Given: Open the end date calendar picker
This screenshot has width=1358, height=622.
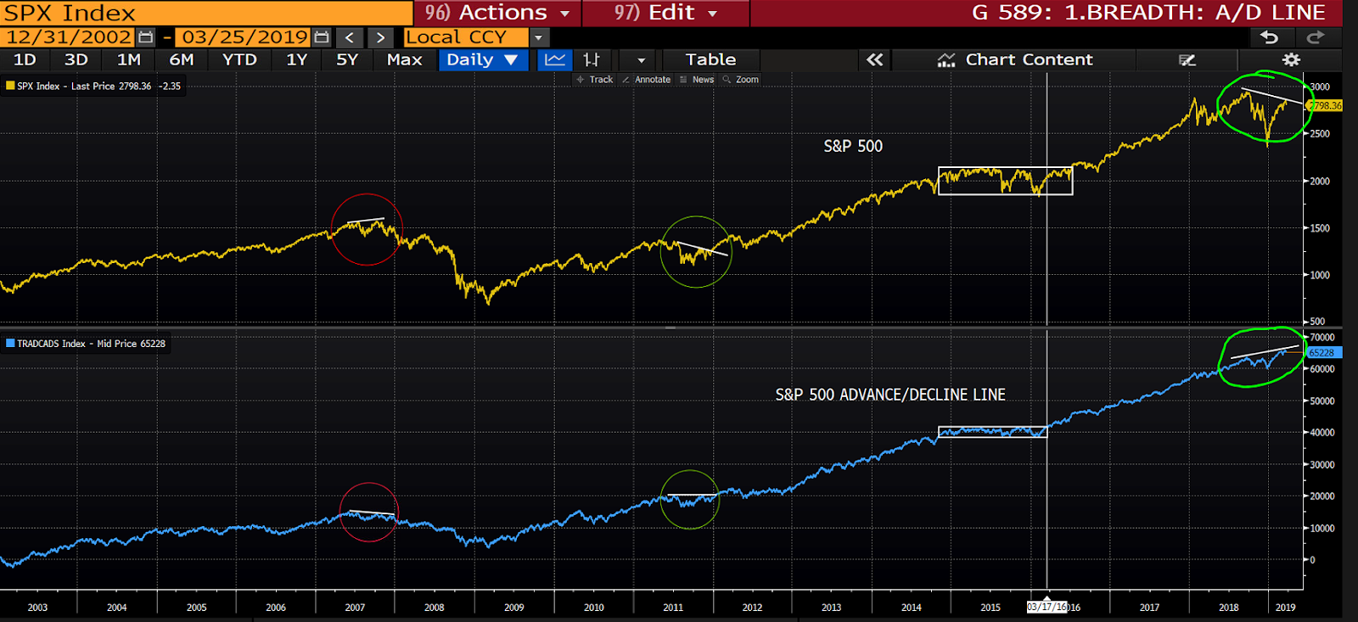Looking at the screenshot, I should [322, 37].
